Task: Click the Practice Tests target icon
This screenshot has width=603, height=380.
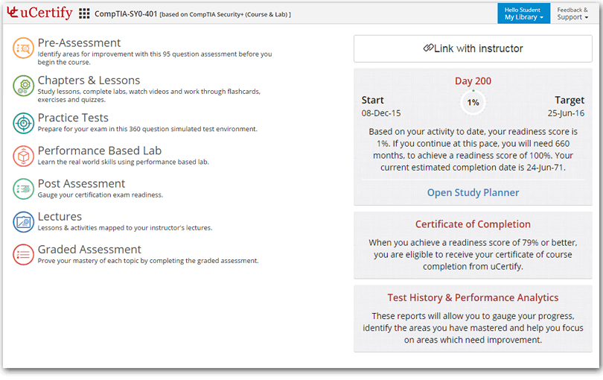Action: pyautogui.click(x=24, y=123)
